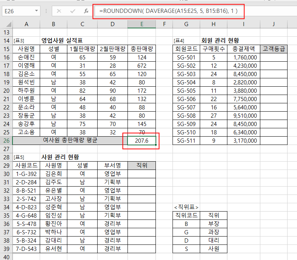The width and height of the screenshot is (297, 260).
Task: Select row 29 header
Action: click(x=6, y=166)
